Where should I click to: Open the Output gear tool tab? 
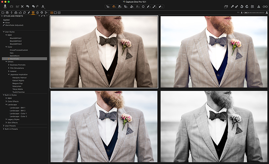(42, 12)
